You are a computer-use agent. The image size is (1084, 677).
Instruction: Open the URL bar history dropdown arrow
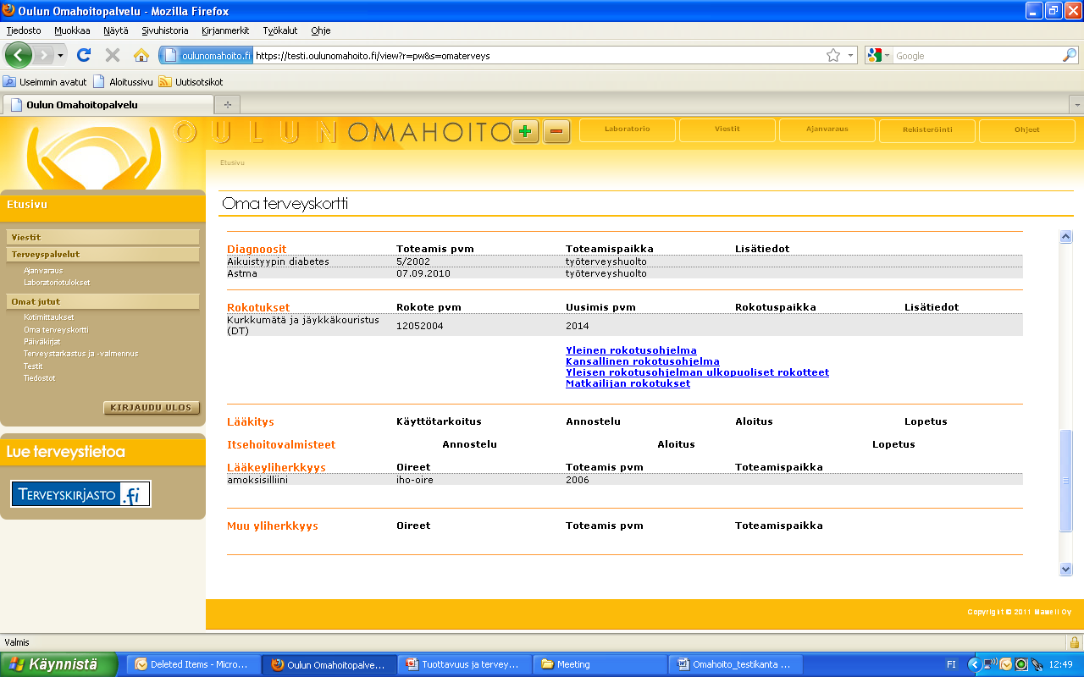850,55
